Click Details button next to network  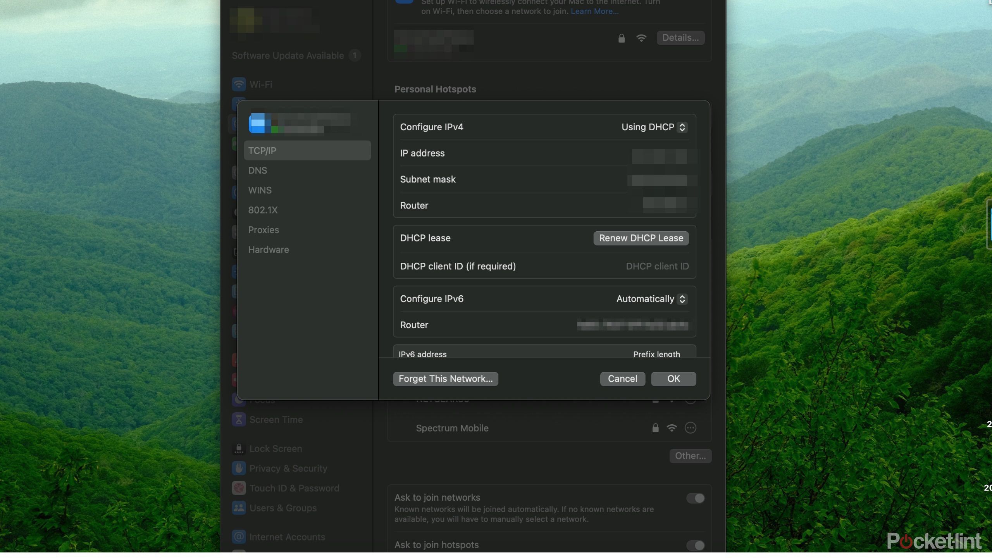[x=680, y=38]
